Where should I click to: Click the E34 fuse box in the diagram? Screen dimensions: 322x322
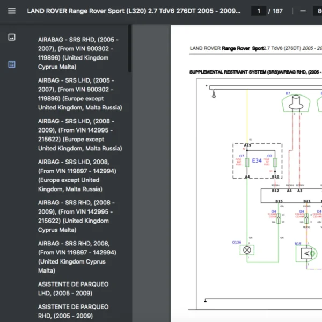257,160
